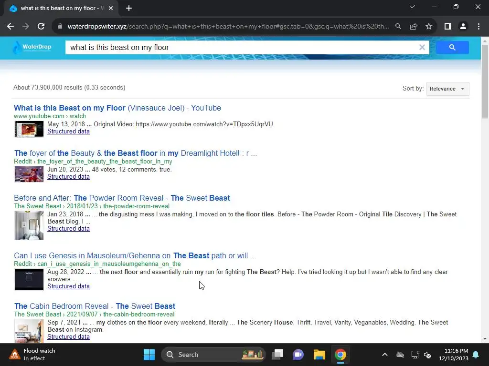Click the taskbar Search box
489x366 pixels.
click(x=213, y=355)
